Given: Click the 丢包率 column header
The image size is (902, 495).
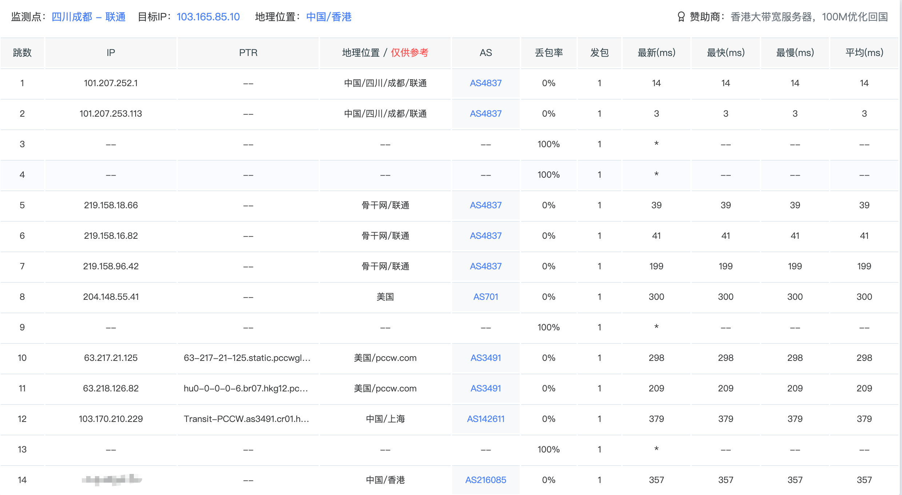Looking at the screenshot, I should (549, 53).
